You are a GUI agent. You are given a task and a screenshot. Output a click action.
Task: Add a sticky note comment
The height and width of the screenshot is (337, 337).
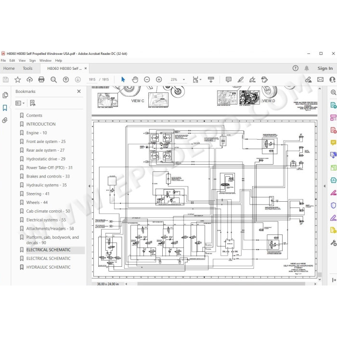229,79
